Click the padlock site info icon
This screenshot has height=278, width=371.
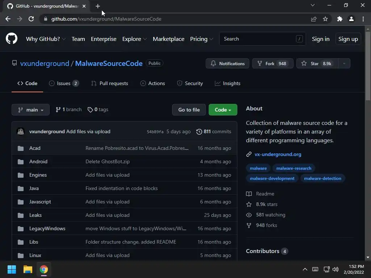point(46,19)
